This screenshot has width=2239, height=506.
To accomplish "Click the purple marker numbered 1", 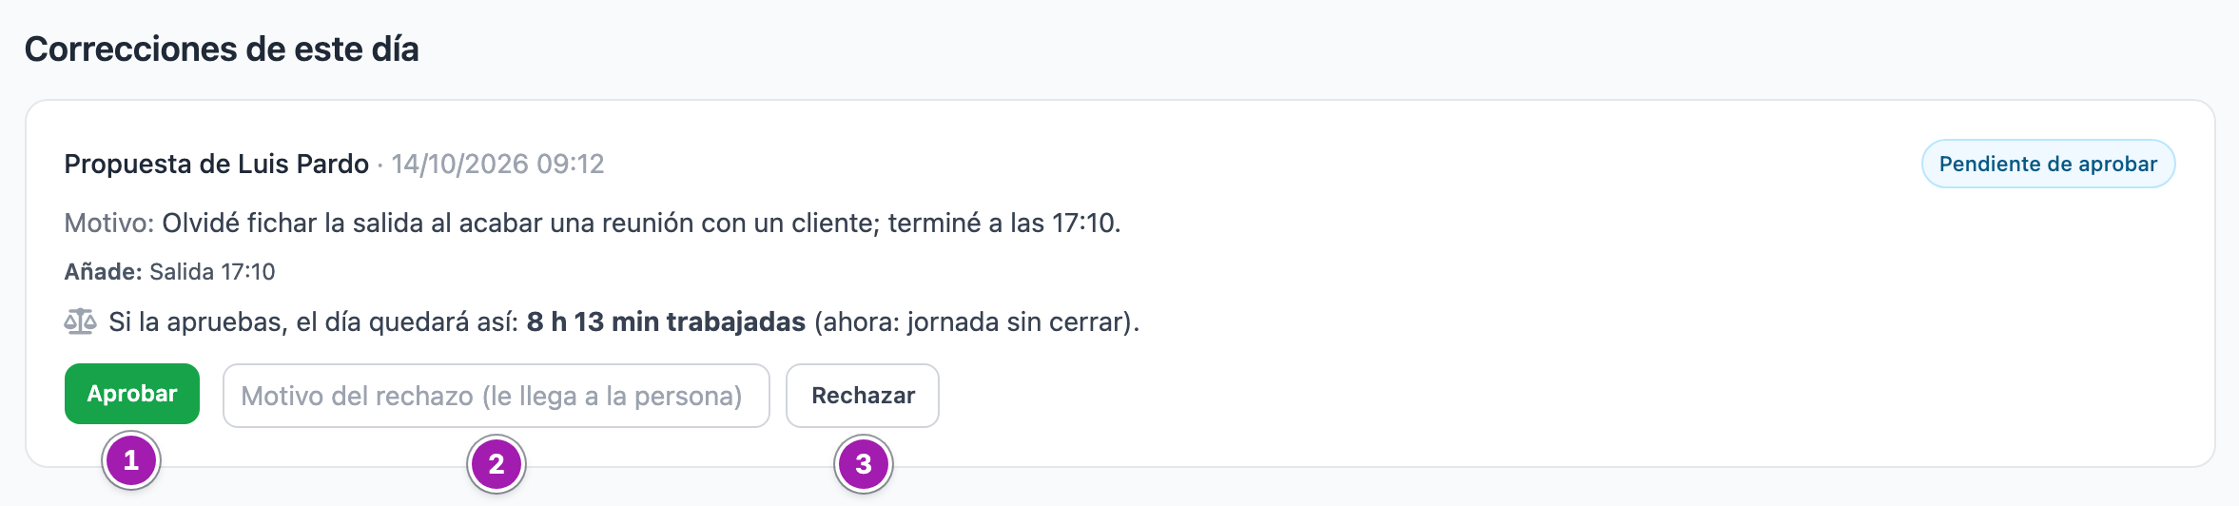I will pos(131,461).
